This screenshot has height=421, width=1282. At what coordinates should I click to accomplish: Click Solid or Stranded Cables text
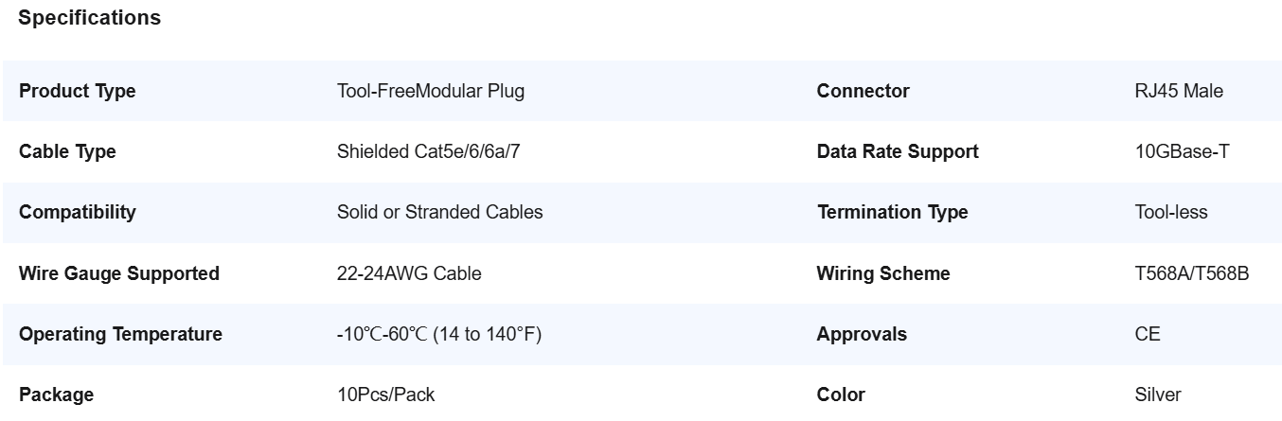coord(440,213)
